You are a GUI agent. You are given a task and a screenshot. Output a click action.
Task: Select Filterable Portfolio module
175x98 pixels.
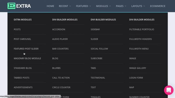(x=142, y=29)
